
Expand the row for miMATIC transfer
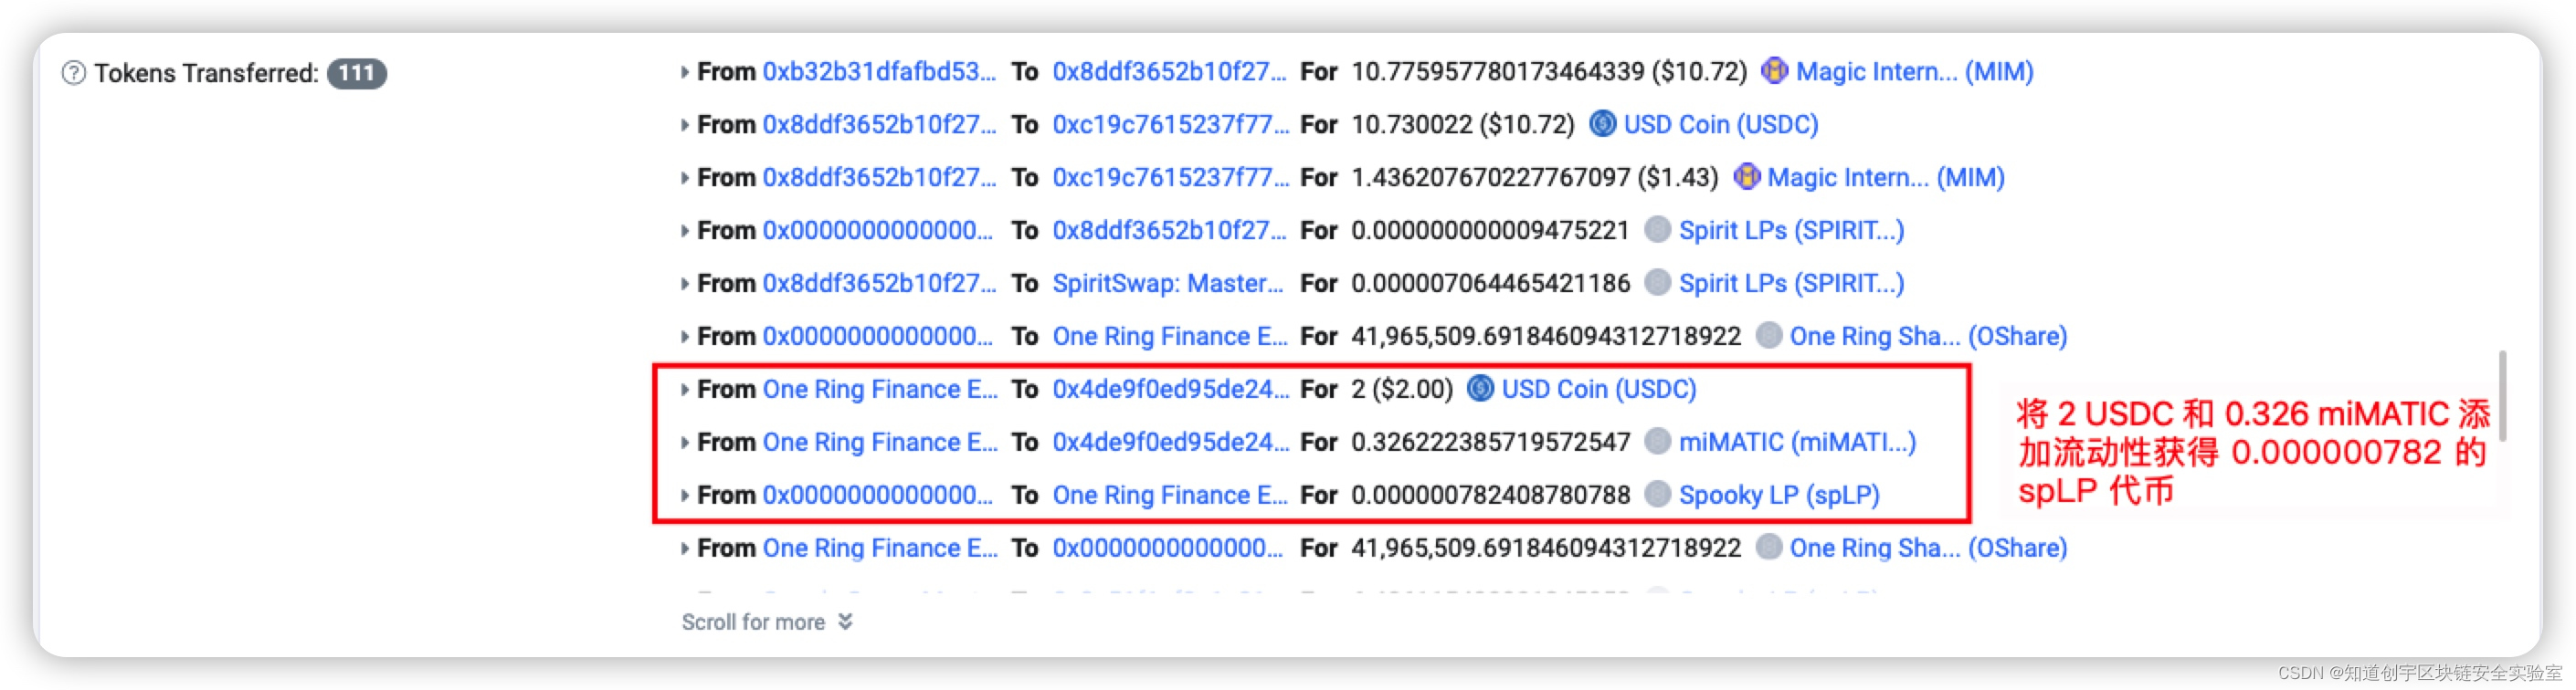(684, 443)
